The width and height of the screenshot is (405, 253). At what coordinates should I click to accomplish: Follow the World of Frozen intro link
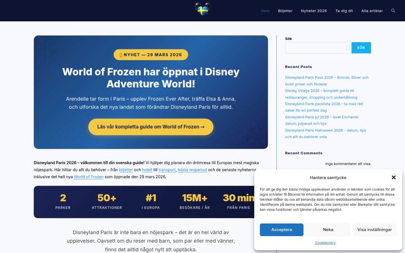click(x=89, y=177)
